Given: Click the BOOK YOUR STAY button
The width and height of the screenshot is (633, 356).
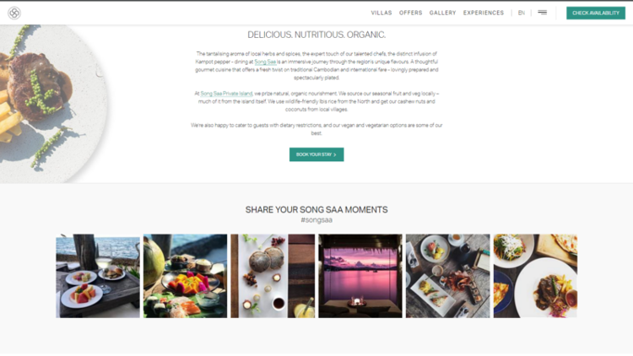Looking at the screenshot, I should point(316,154).
